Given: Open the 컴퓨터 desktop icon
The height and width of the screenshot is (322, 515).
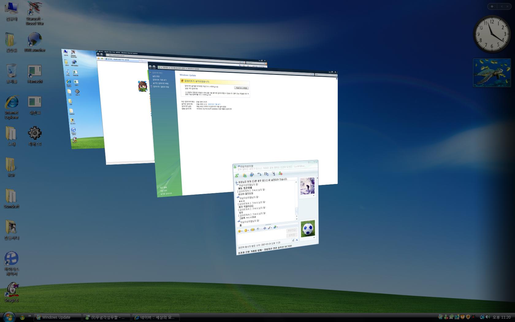Looking at the screenshot, I should coord(12,11).
